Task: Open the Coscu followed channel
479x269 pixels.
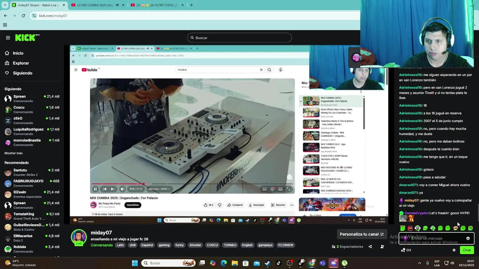Action: coord(32,109)
